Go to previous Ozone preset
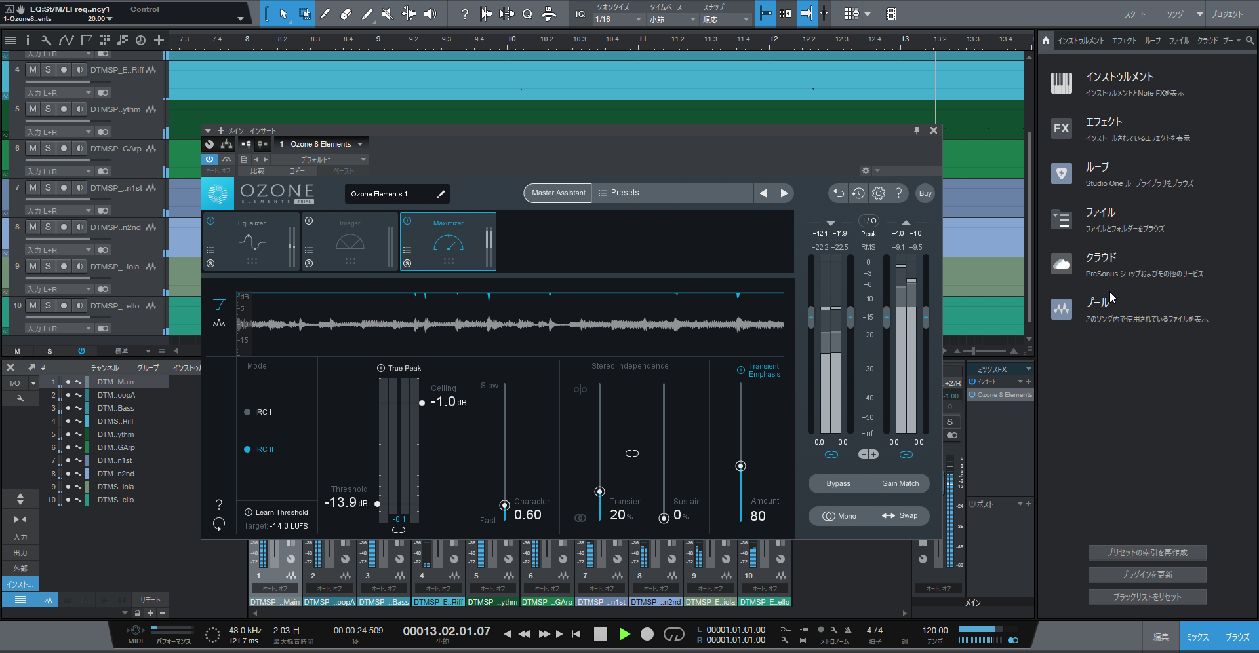This screenshot has height=653, width=1259. click(763, 193)
